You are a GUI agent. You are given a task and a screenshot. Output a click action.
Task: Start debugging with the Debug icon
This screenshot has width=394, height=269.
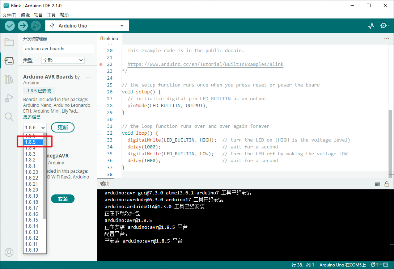tap(36, 26)
